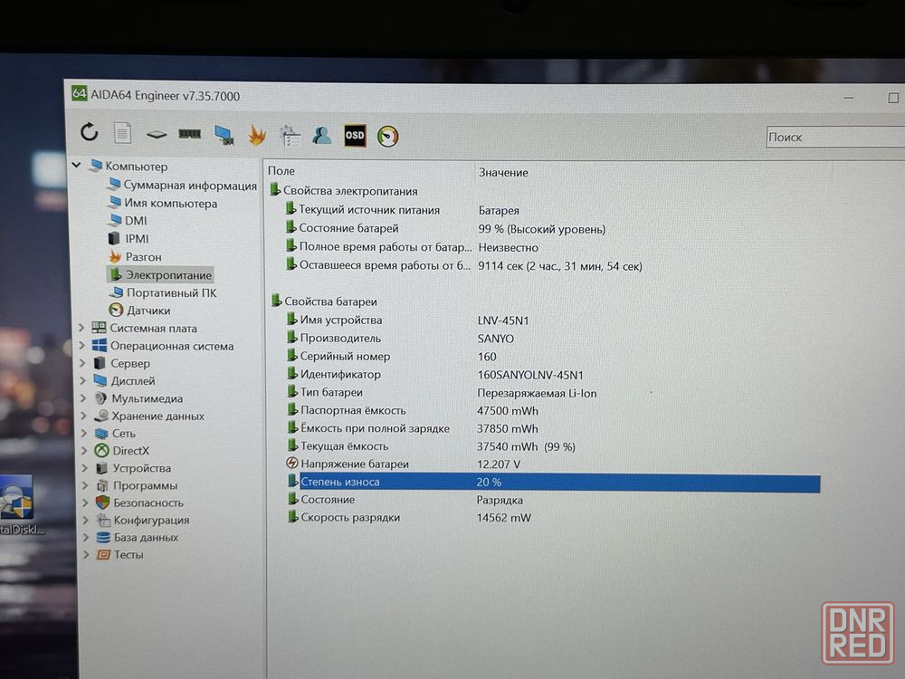The image size is (905, 679).
Task: Expand the Сеть node
Action: coord(84,433)
